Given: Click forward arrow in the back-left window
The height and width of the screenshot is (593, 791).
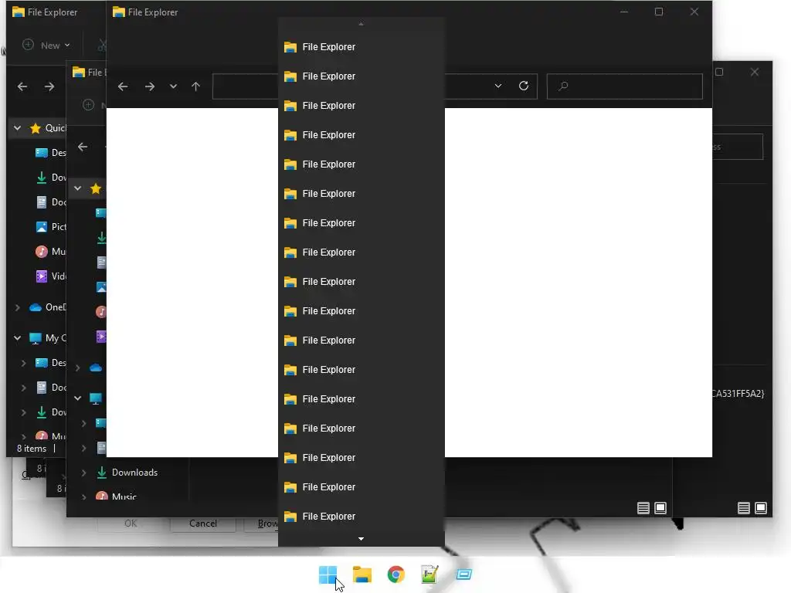Looking at the screenshot, I should coord(49,86).
